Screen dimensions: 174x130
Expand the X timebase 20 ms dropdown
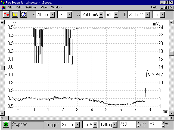(x=52, y=15)
